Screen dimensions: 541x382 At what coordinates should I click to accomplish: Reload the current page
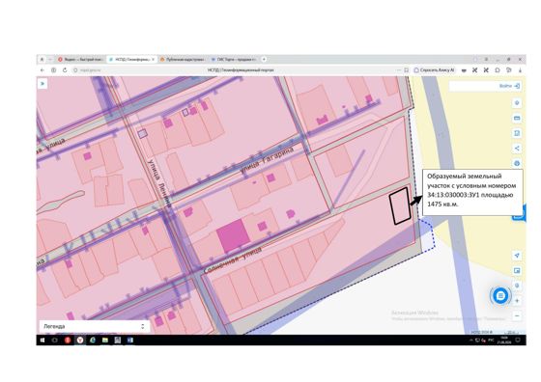tap(65, 69)
